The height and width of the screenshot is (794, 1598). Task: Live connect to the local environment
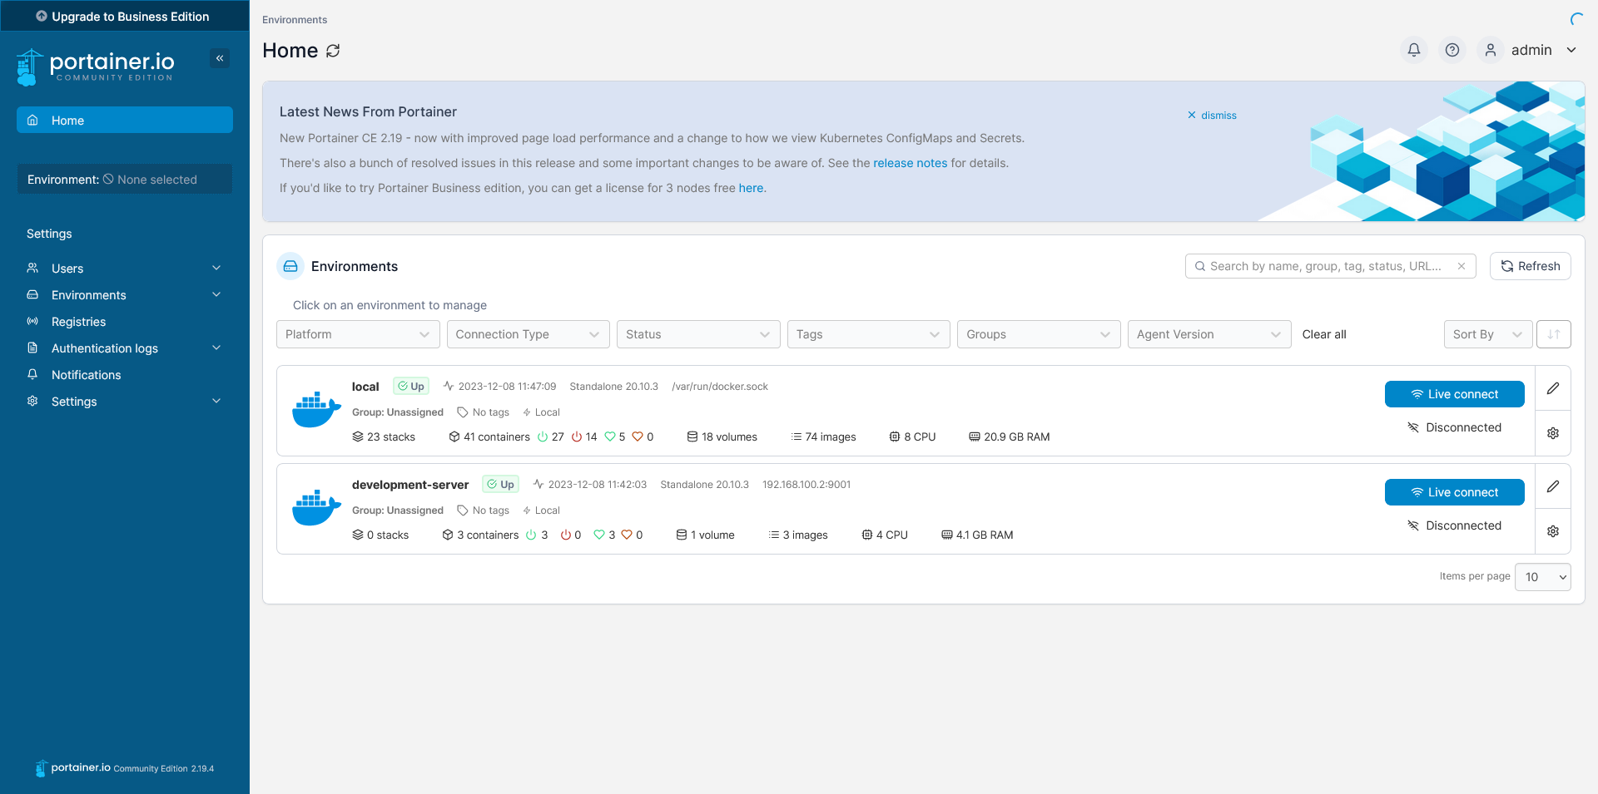coord(1454,393)
